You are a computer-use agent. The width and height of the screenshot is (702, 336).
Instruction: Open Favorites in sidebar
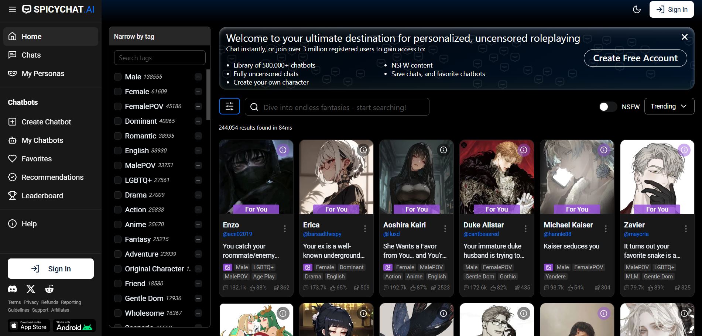(51, 159)
